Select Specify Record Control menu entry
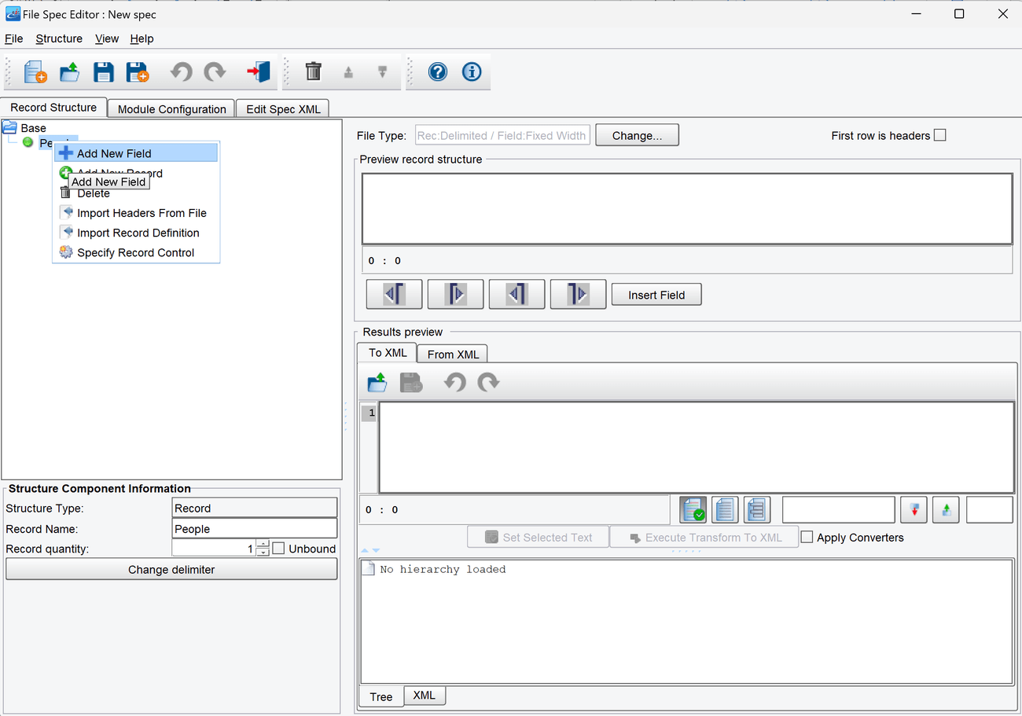 (135, 252)
